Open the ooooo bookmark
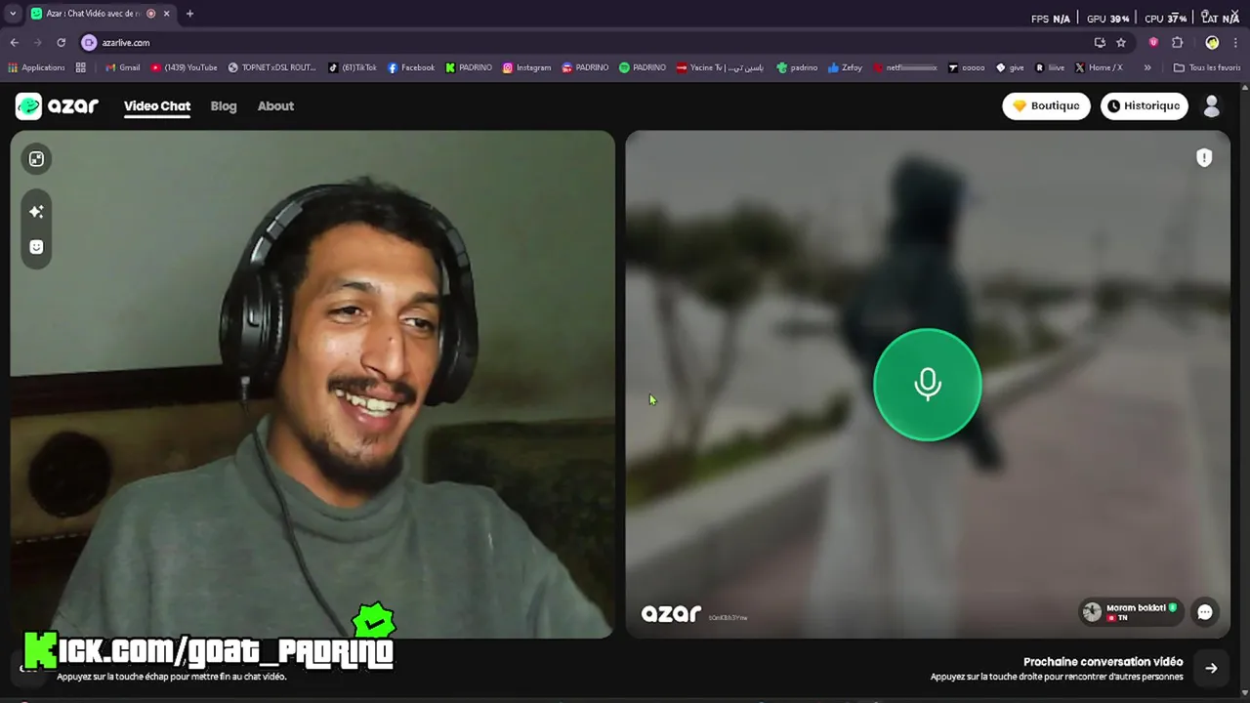Screen dimensions: 1250x703 click(x=966, y=67)
